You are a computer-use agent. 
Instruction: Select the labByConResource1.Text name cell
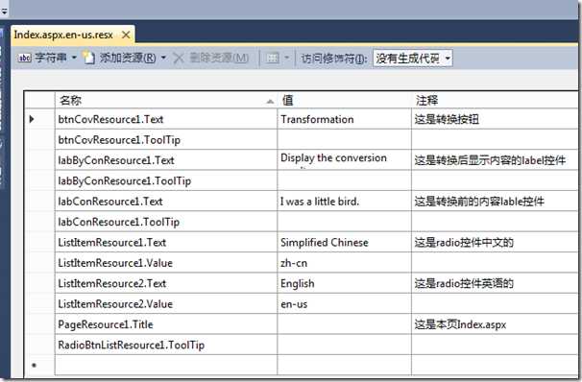[x=166, y=160]
